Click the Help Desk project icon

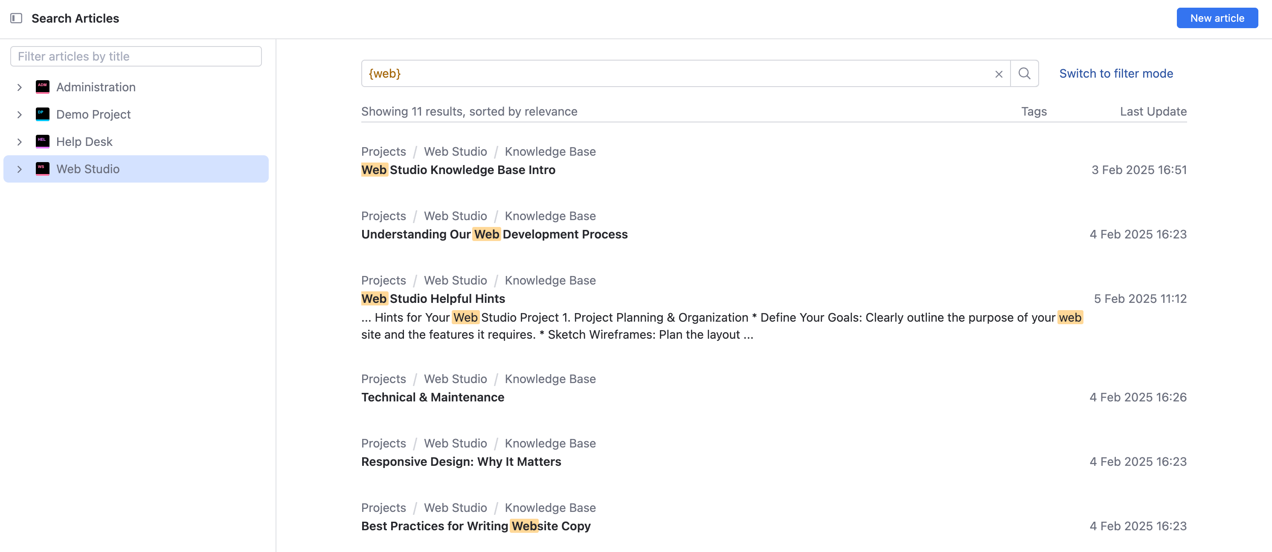pos(43,142)
